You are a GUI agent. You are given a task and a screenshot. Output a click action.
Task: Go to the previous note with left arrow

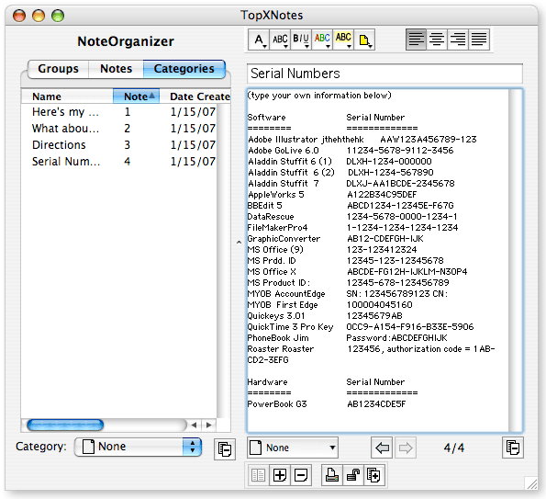coord(382,448)
